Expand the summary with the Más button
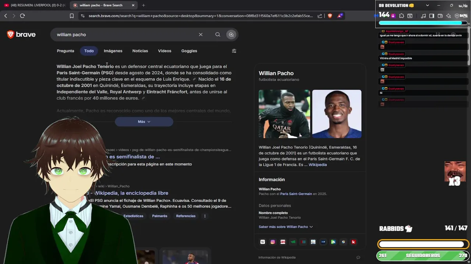The height and width of the screenshot is (264, 471). point(144,122)
